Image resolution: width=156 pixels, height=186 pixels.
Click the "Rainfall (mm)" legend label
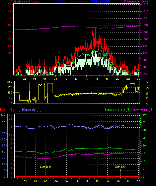10,110
